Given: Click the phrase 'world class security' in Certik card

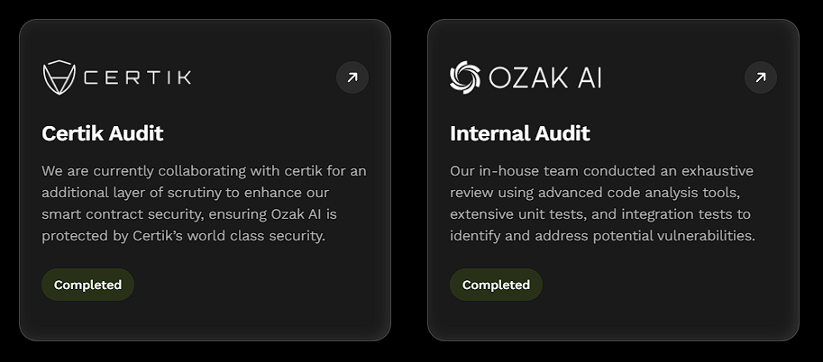Looking at the screenshot, I should [x=256, y=236].
